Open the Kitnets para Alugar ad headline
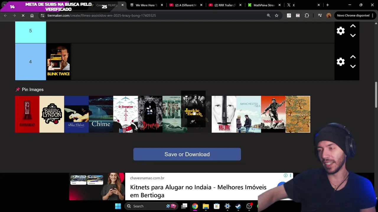Screen dimensions: 378x212 point(198,191)
